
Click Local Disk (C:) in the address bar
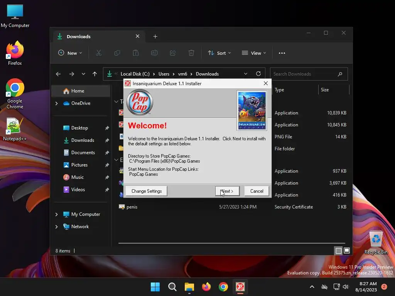pyautogui.click(x=135, y=74)
